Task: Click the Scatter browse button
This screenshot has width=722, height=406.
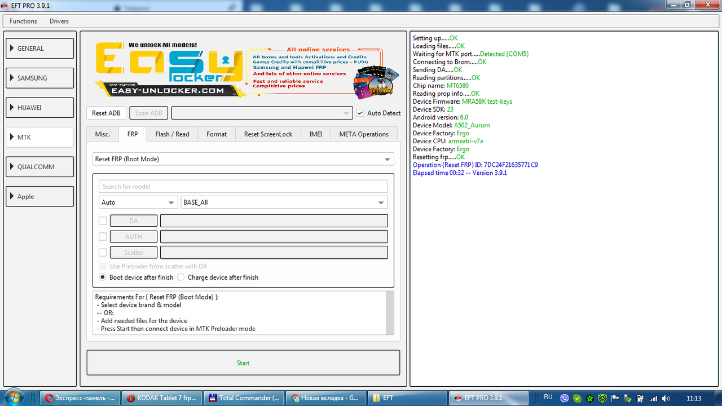Action: click(134, 253)
